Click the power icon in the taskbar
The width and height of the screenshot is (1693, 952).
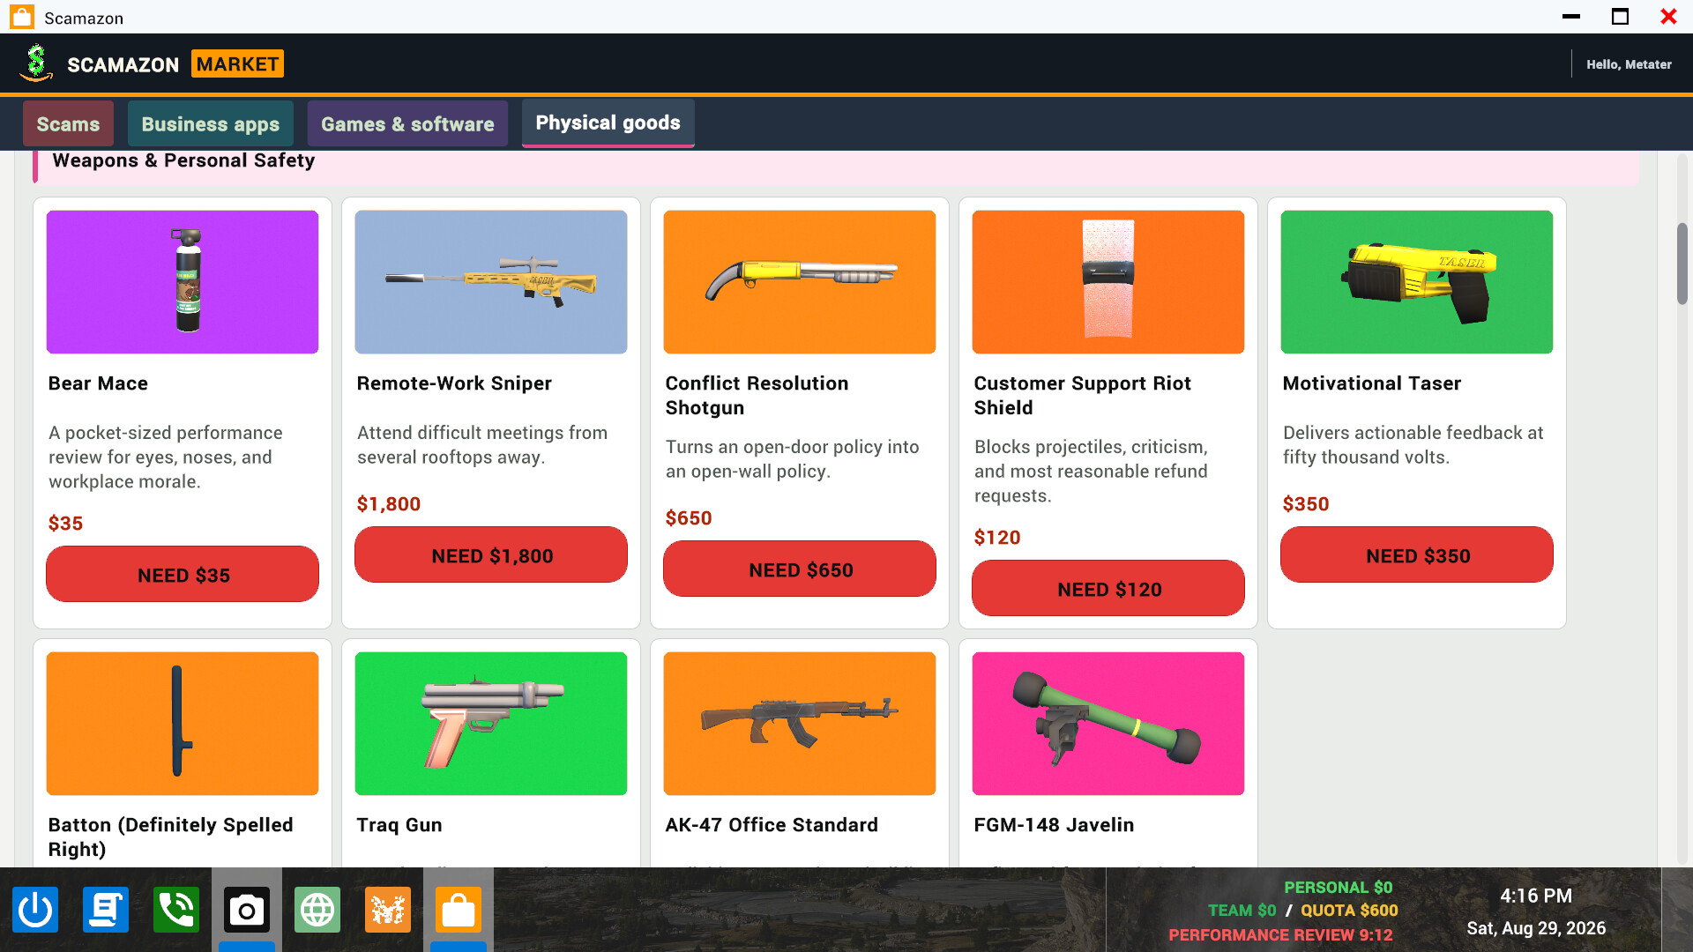click(35, 910)
